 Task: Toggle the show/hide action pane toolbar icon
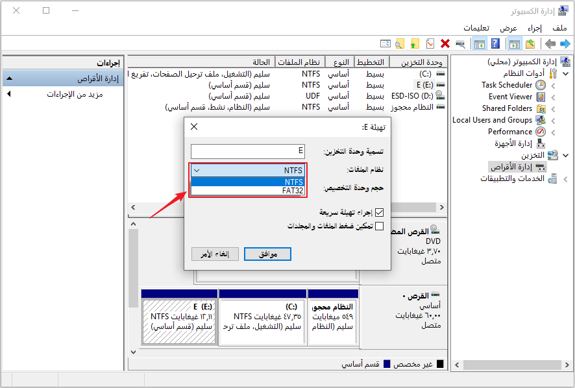point(480,44)
